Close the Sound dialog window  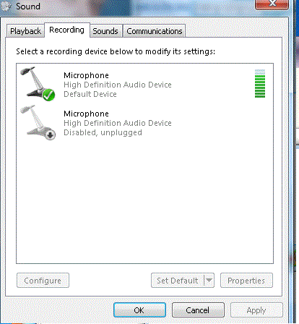(x=272, y=4)
